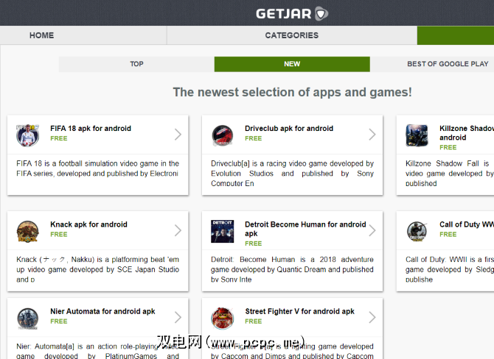Viewport: 494px width, 359px height.
Task: Click FREE label under Street Fighter V
Action: [x=254, y=321]
